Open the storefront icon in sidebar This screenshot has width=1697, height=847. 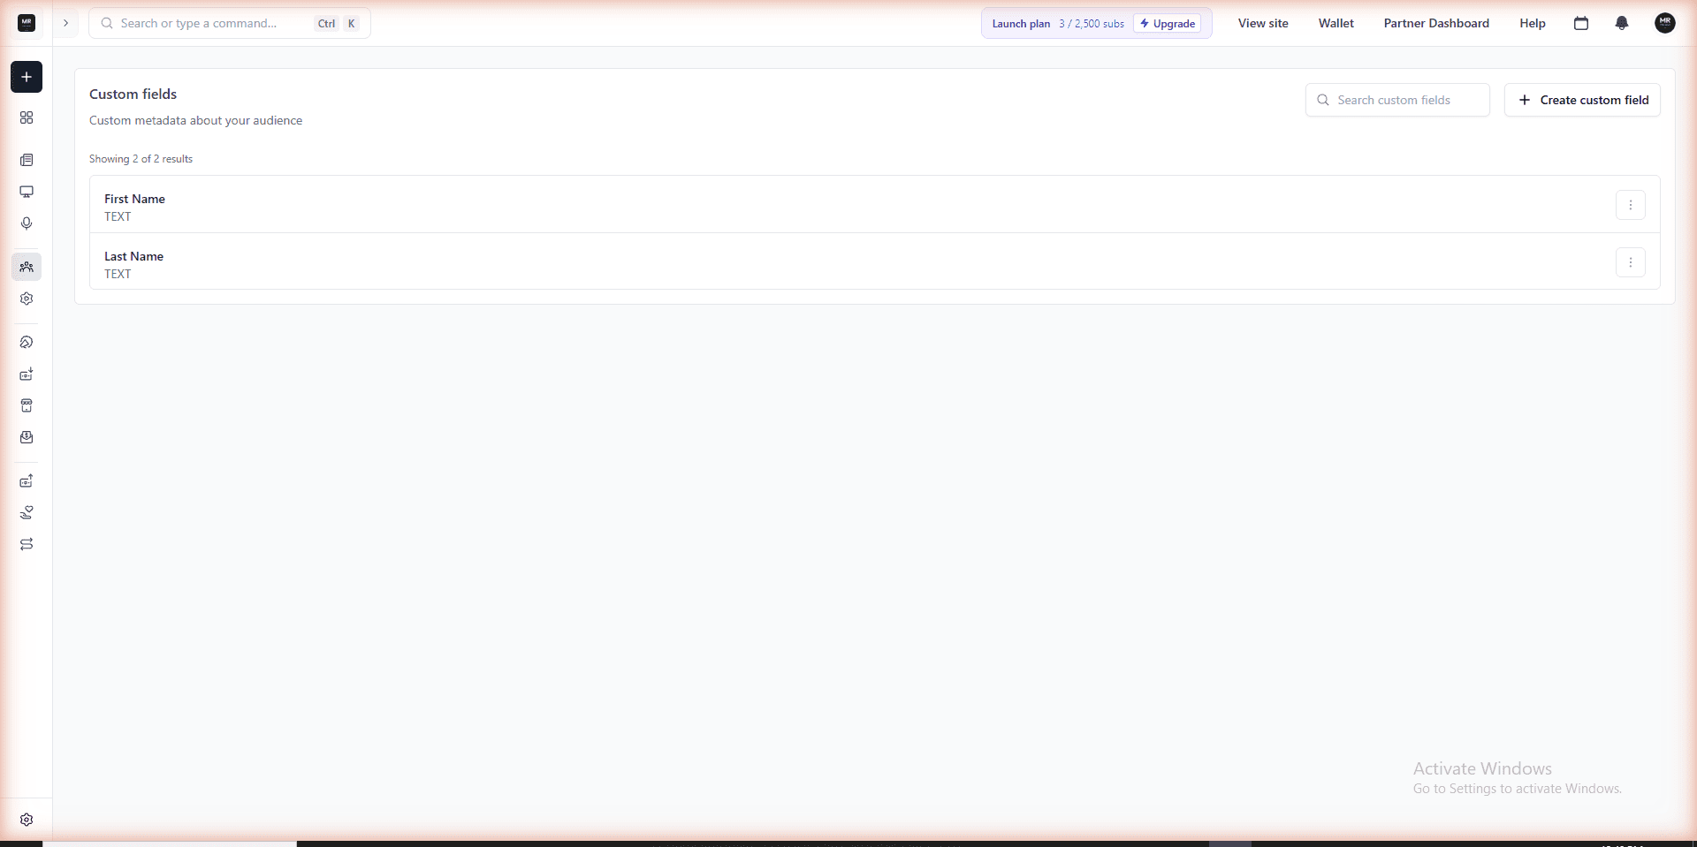27,405
